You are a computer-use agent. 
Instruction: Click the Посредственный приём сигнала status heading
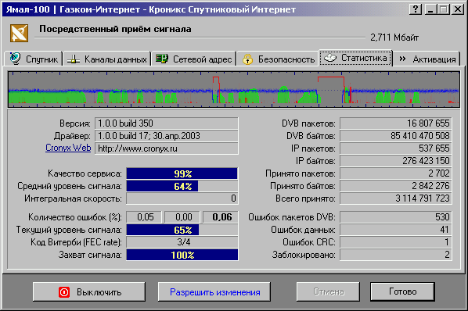point(115,29)
